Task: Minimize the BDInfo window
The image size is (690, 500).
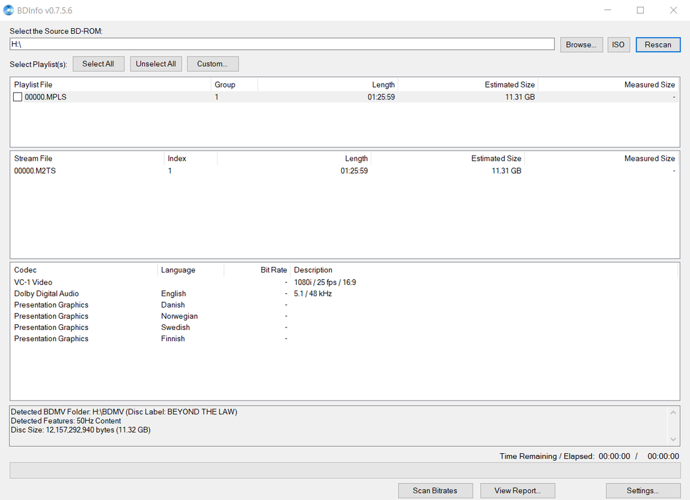Action: (607, 10)
